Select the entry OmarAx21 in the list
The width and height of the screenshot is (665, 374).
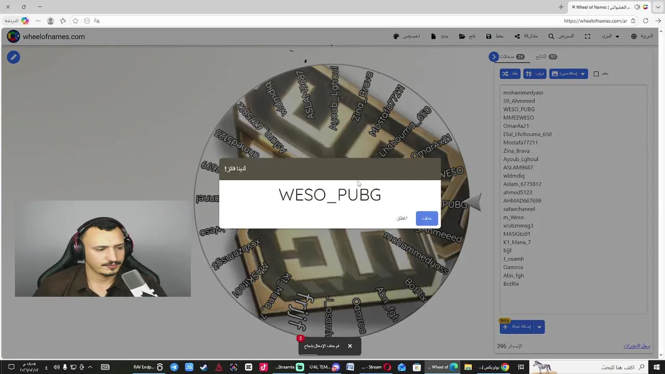[516, 126]
